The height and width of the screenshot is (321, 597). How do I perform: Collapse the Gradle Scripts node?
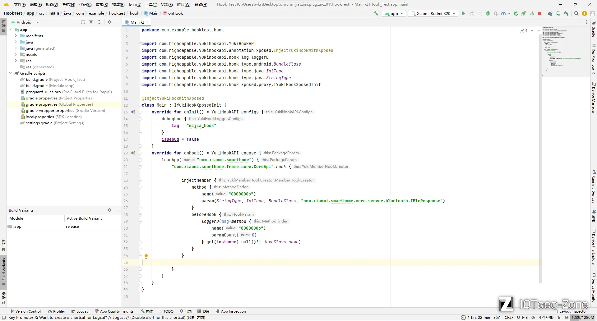(x=11, y=73)
